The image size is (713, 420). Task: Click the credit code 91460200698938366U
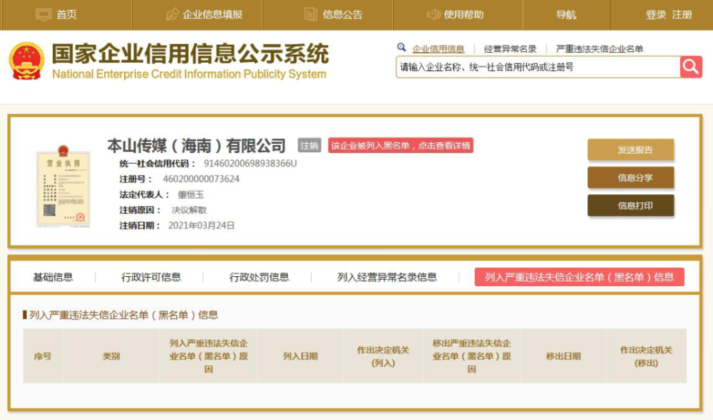tap(250, 164)
